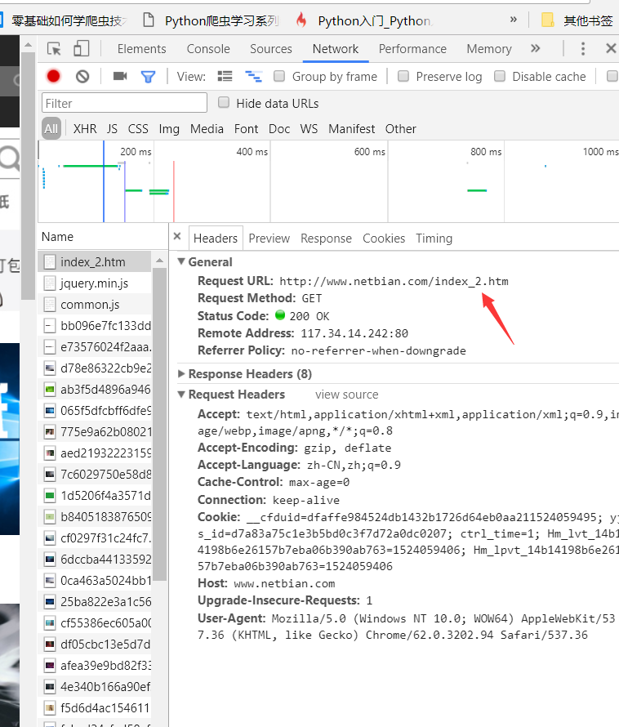Toggle the device toolbar icon
The image size is (619, 727).
[x=81, y=49]
